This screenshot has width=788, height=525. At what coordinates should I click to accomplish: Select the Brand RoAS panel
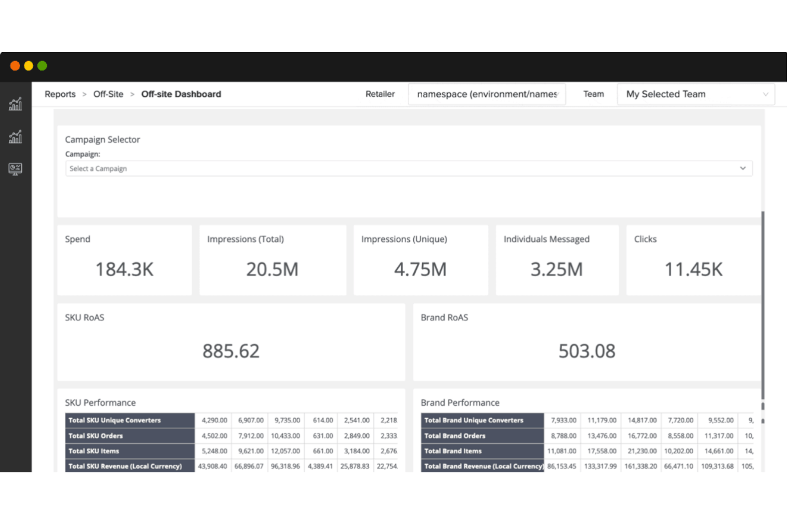tap(586, 342)
